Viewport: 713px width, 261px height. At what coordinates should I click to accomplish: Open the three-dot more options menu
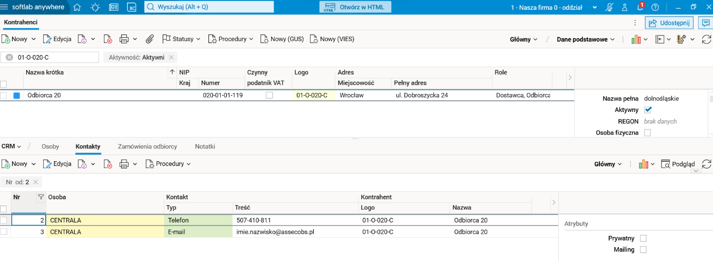click(x=635, y=23)
